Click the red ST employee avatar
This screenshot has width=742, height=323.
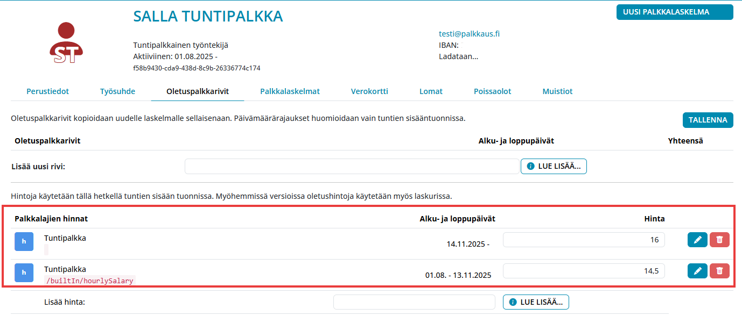point(65,43)
